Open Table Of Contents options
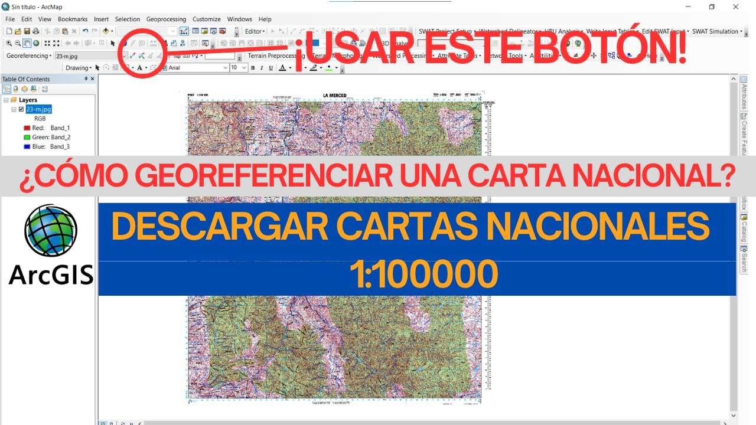 [x=45, y=89]
